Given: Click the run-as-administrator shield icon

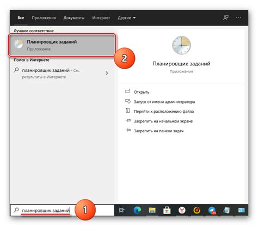Looking at the screenshot, I should (x=128, y=101).
